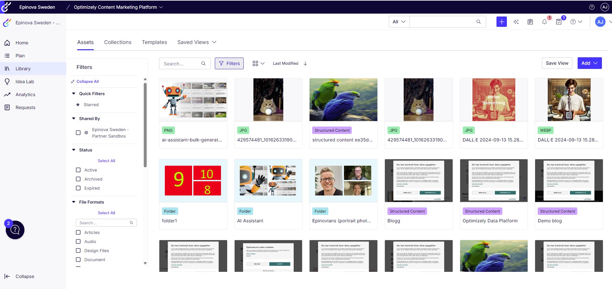Open the notifications bell
This screenshot has width=612, height=289.
(545, 22)
